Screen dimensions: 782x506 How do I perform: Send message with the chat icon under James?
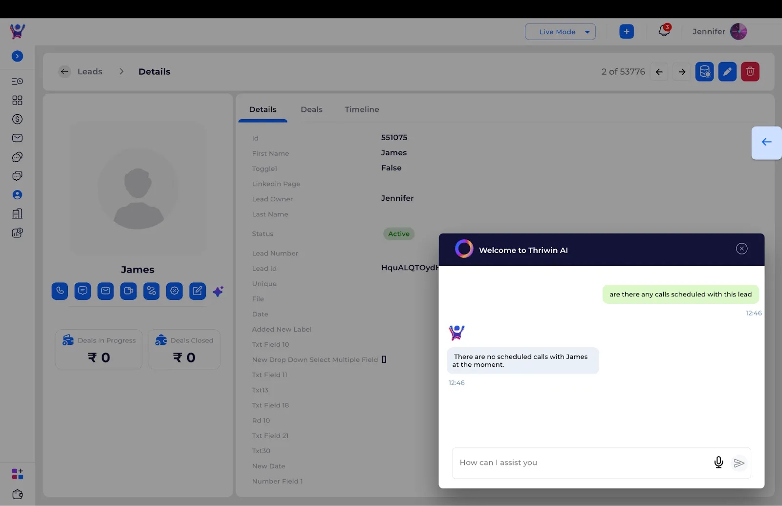click(x=83, y=291)
